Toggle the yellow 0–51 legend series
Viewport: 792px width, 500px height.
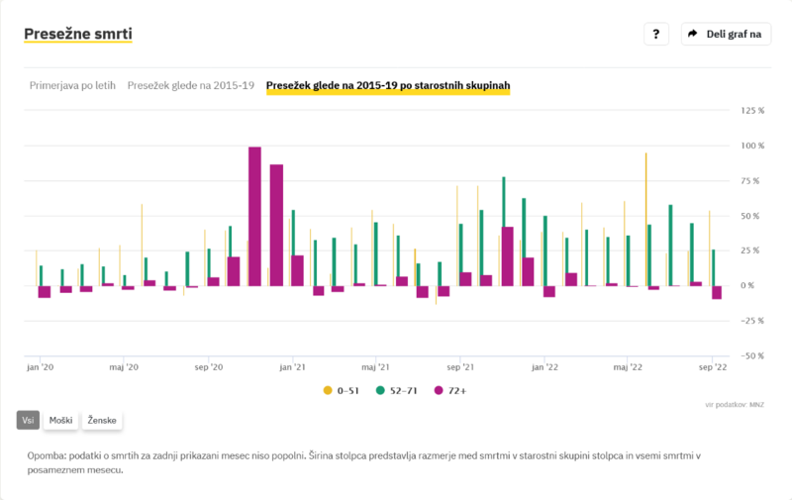click(341, 390)
